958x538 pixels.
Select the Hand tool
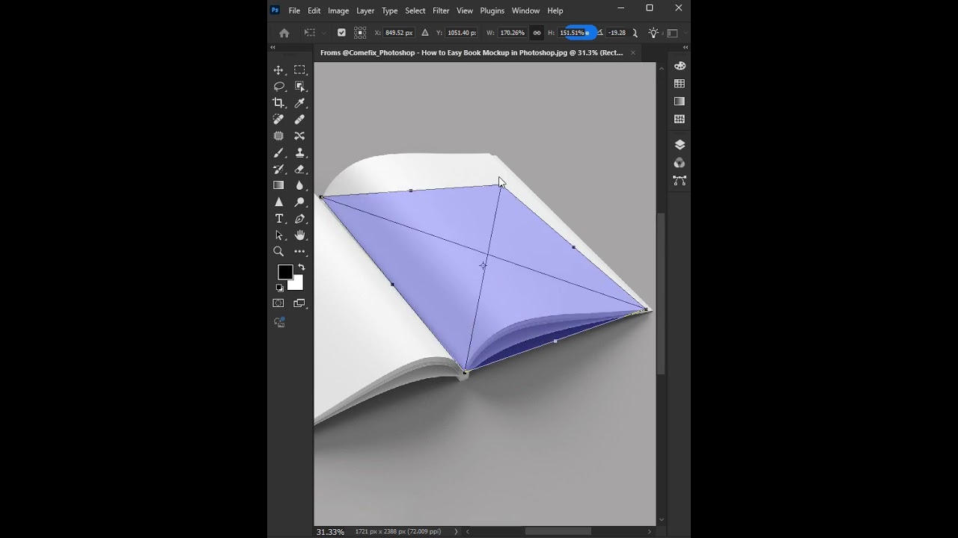(300, 235)
